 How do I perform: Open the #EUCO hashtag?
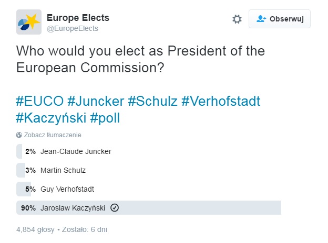[40, 101]
